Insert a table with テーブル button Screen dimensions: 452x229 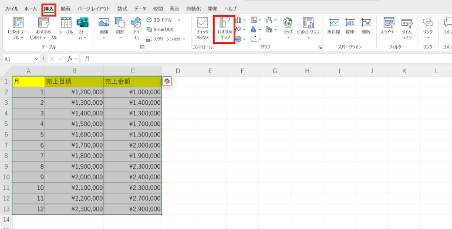pyautogui.click(x=66, y=26)
